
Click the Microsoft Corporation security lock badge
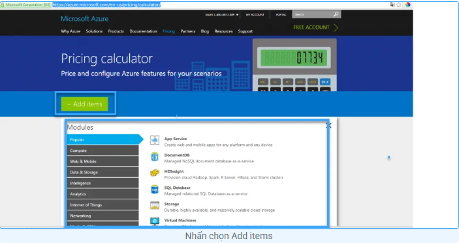(25, 5)
